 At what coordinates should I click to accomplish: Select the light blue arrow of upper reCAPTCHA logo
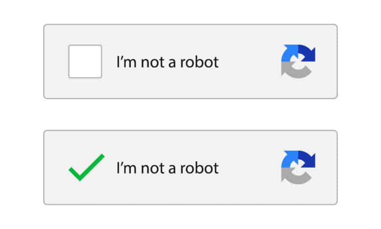290,53
